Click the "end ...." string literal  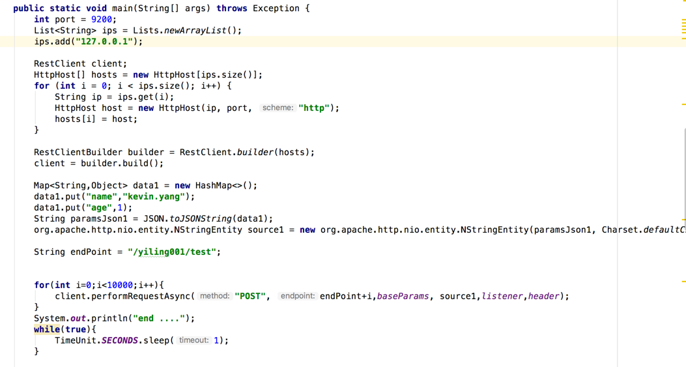(x=159, y=318)
